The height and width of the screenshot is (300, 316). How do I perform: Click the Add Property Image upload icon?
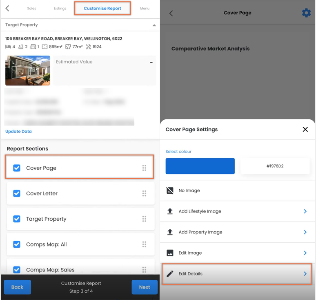point(170,232)
